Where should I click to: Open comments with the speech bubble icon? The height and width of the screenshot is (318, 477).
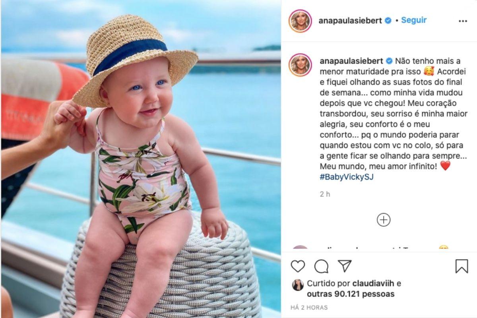(x=321, y=266)
